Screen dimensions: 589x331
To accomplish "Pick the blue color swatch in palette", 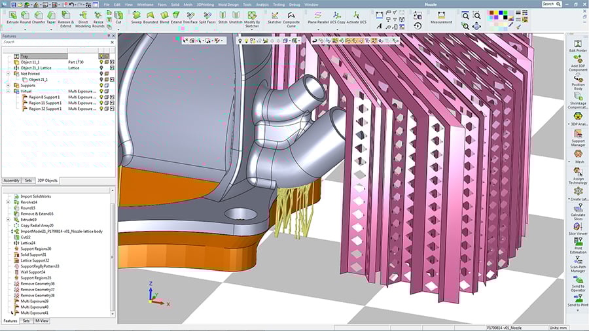I will point(500,13).
